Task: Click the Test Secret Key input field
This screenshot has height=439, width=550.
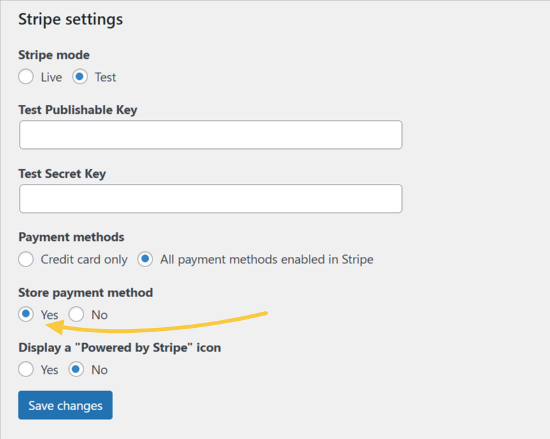Action: coord(211,199)
